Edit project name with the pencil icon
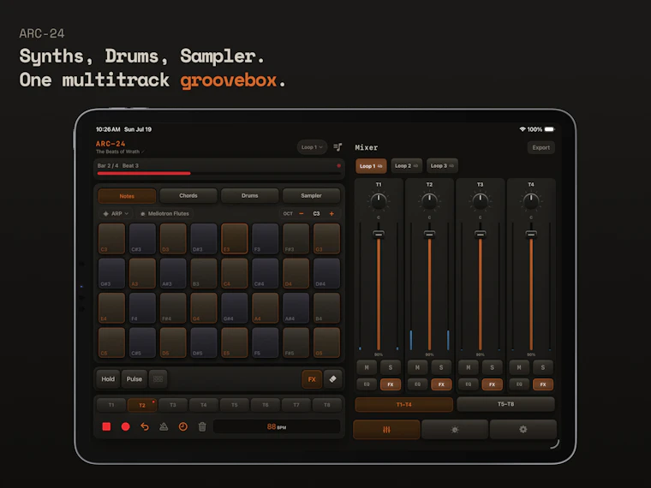651x488 pixels. [142, 152]
